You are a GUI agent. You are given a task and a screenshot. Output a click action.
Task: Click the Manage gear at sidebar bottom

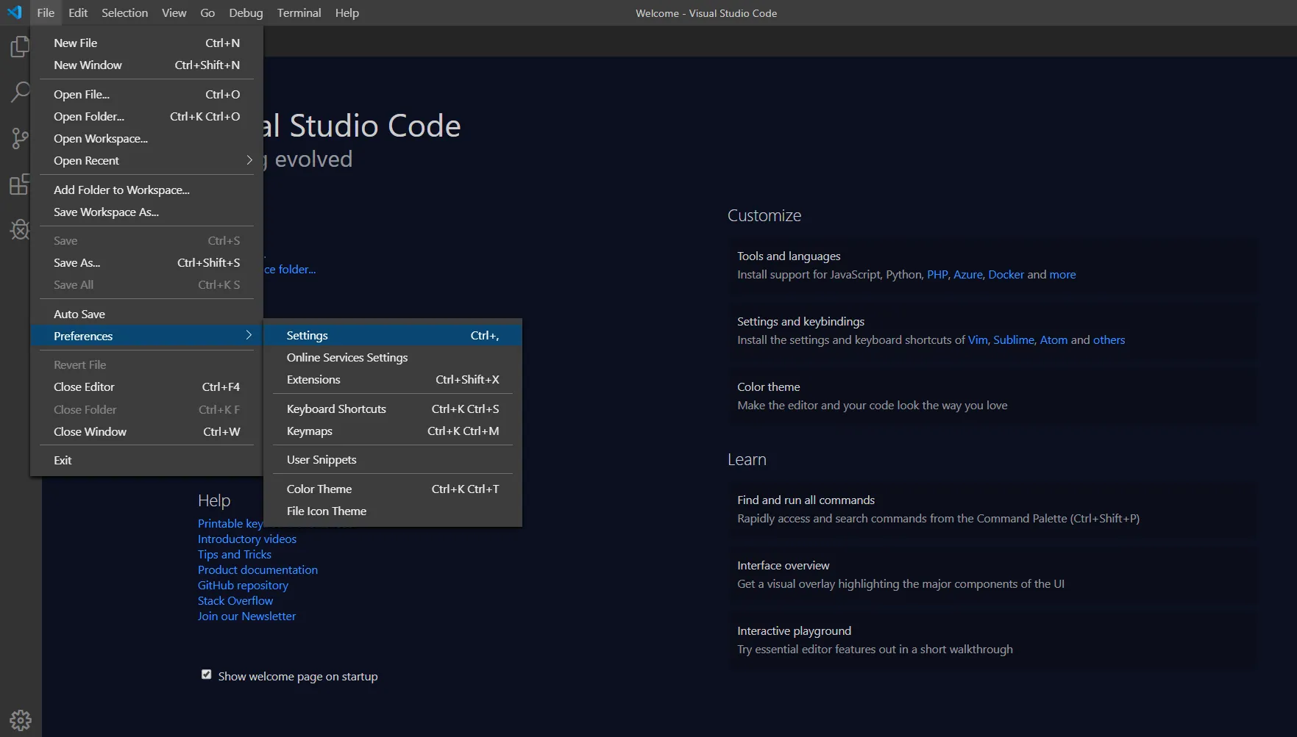coord(20,719)
